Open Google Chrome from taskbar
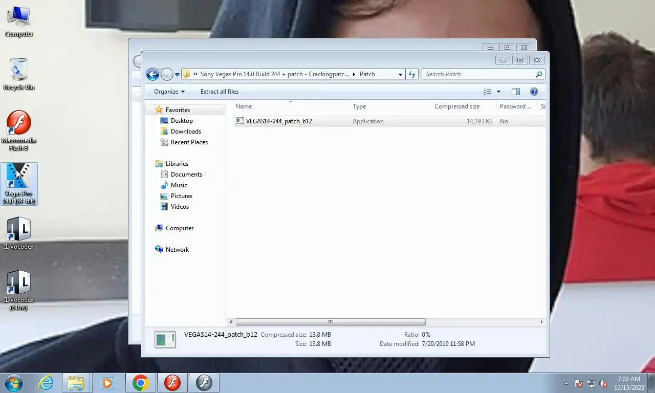The height and width of the screenshot is (393, 655). [x=140, y=383]
